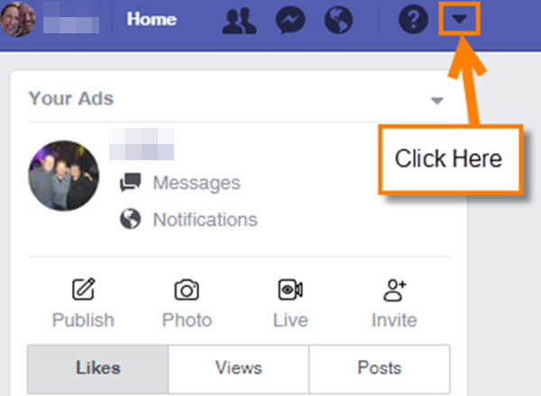Click the speech-bubble icon beside Messages
Image resolution: width=541 pixels, height=396 pixels.
[131, 182]
